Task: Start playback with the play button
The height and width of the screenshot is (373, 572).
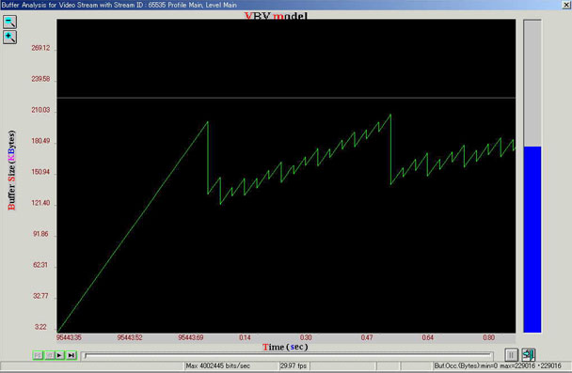Action: tap(60, 355)
